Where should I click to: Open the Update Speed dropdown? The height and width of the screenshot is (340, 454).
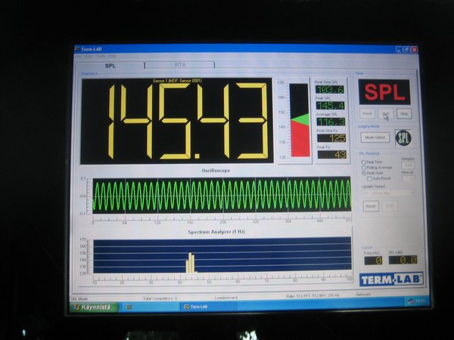(x=389, y=193)
